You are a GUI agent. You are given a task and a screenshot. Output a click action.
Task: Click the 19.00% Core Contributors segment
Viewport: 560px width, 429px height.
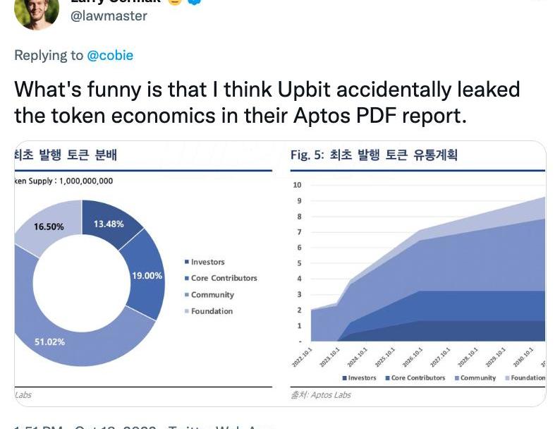tap(147, 275)
